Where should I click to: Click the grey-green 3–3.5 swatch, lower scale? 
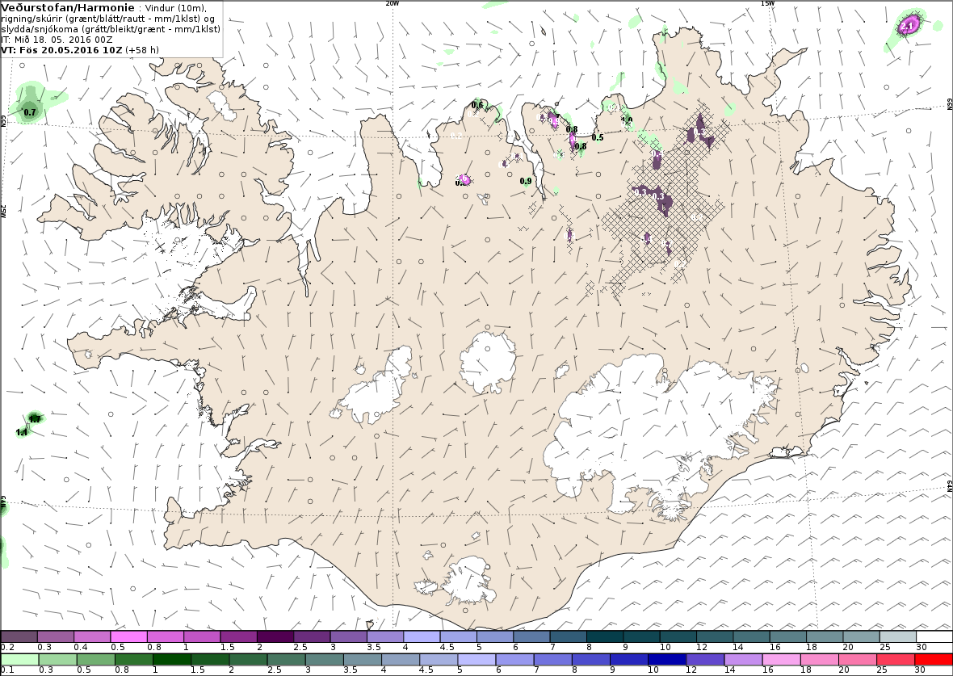pyautogui.click(x=325, y=660)
